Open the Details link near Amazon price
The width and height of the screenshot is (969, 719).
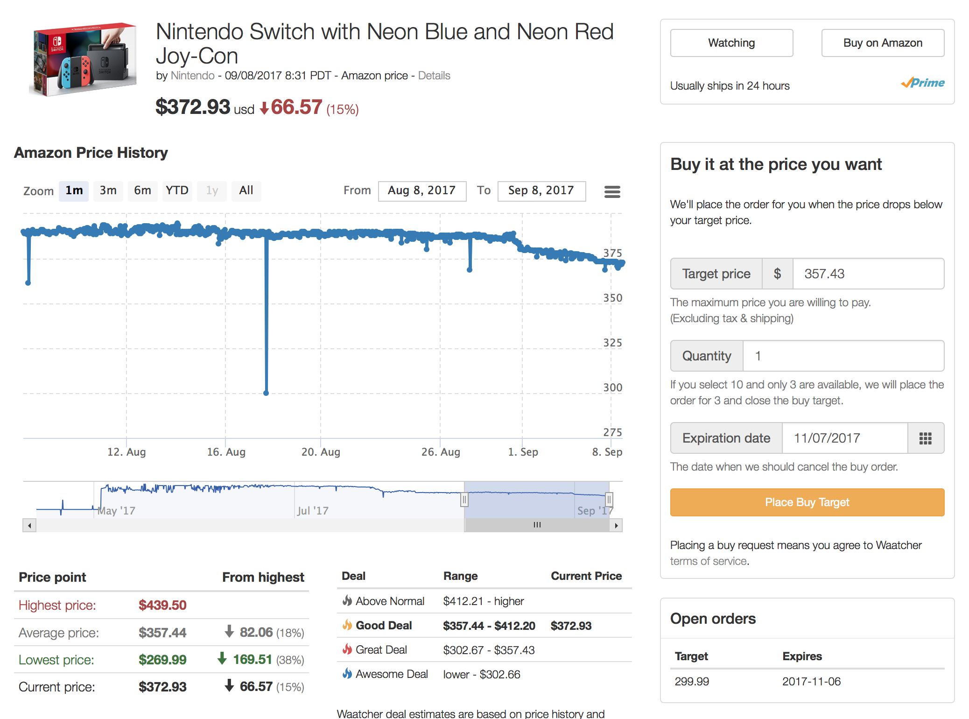point(434,76)
